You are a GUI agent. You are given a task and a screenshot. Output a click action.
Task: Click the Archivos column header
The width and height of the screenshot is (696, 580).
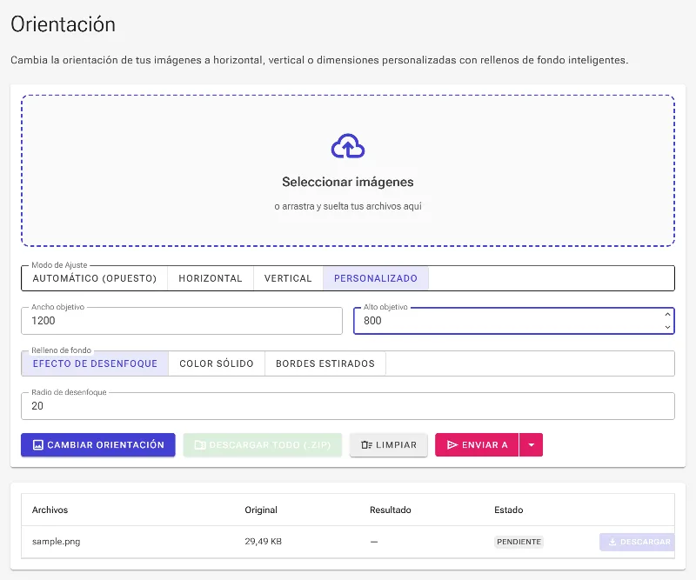point(50,510)
